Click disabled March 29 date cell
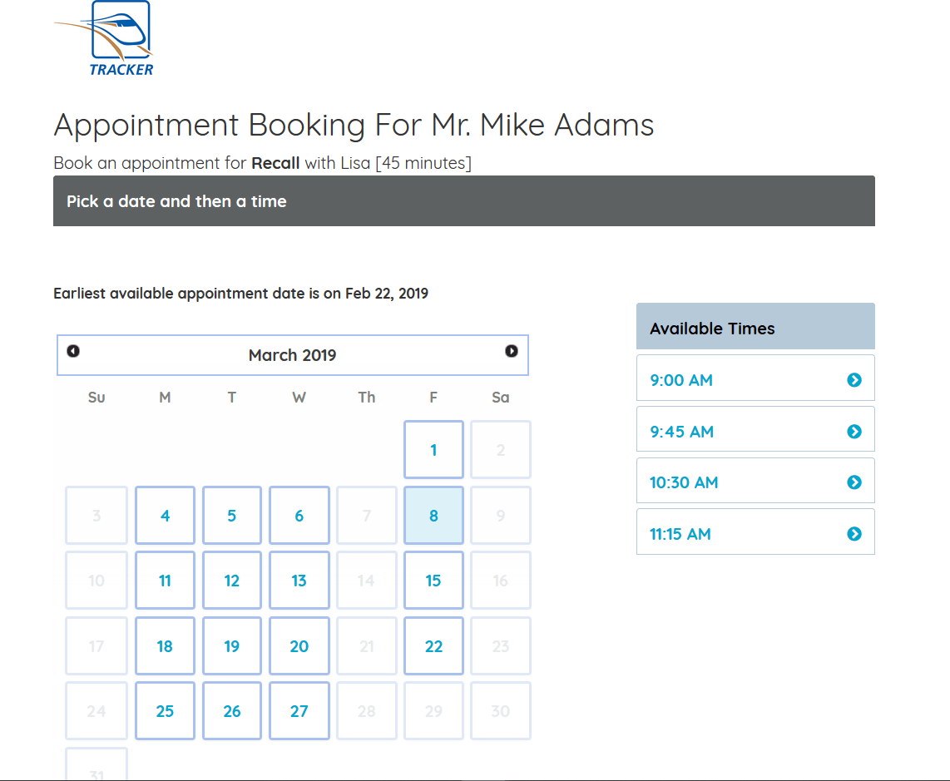 coord(433,710)
